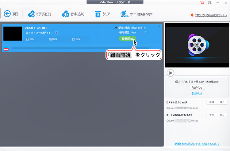Open the 登録リスト link
This screenshot has width=230, height=151.
tap(197, 94)
